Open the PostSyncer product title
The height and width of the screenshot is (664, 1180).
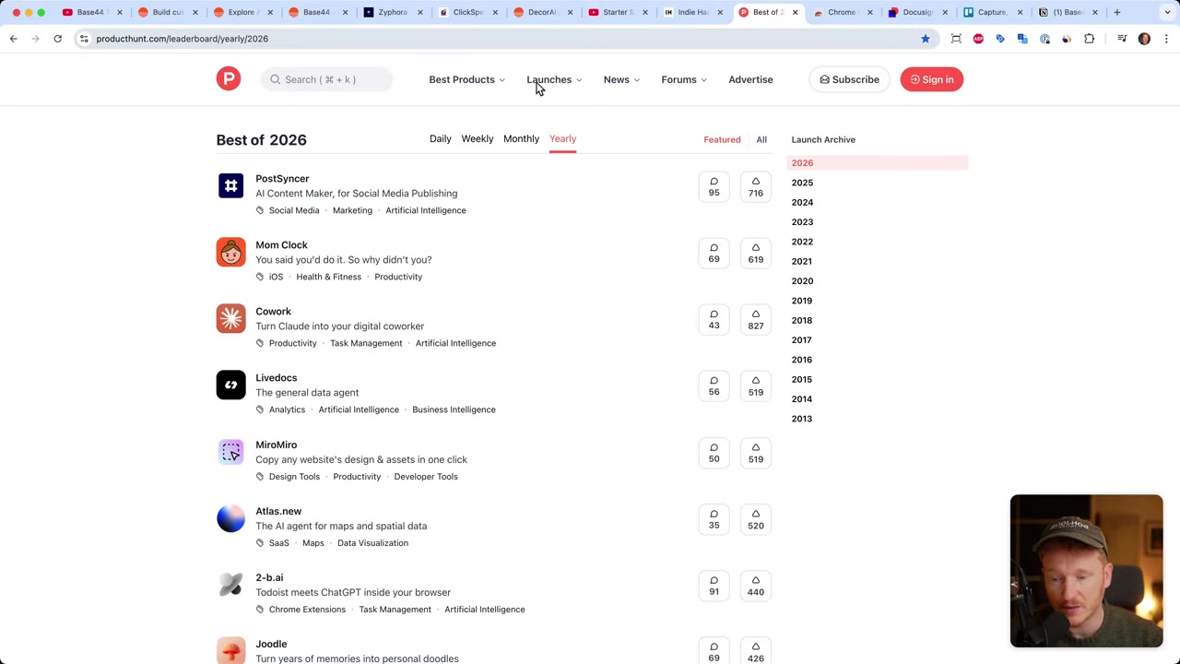click(282, 178)
